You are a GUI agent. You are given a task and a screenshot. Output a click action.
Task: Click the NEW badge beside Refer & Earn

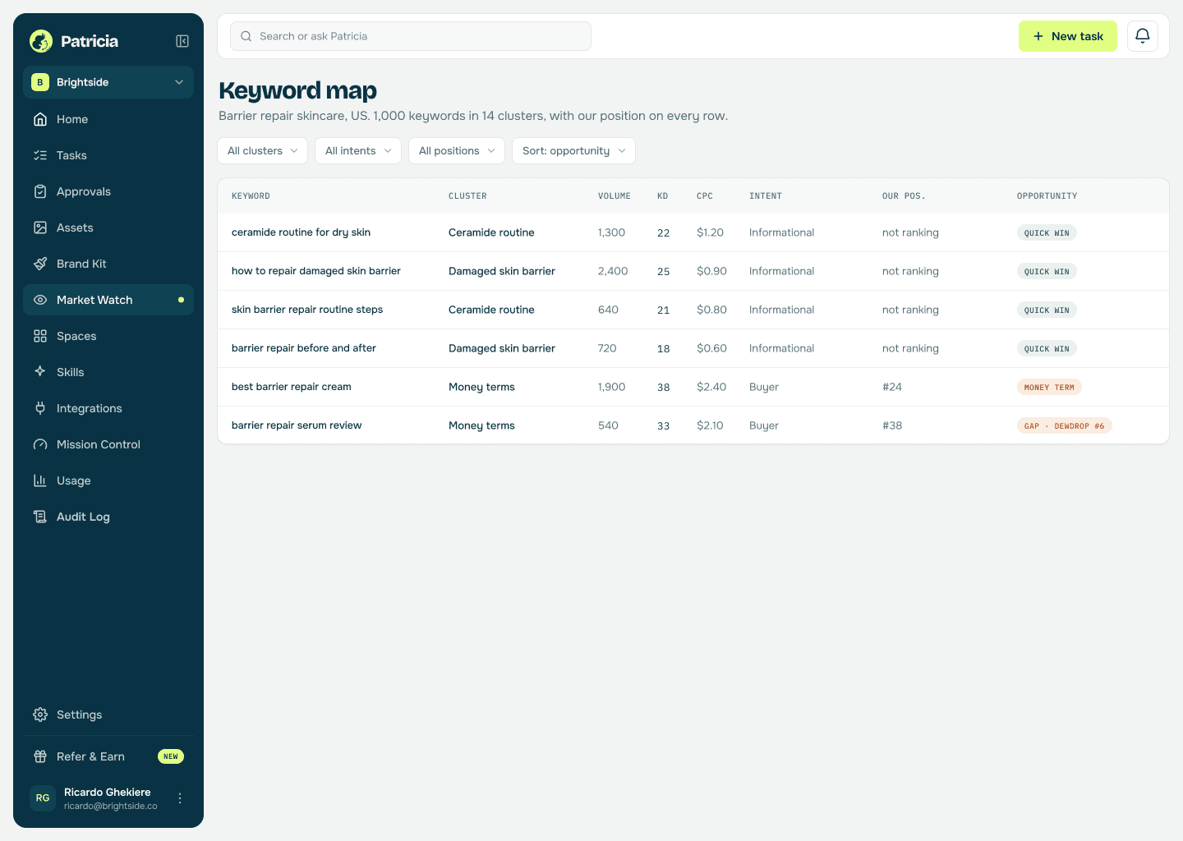click(171, 756)
